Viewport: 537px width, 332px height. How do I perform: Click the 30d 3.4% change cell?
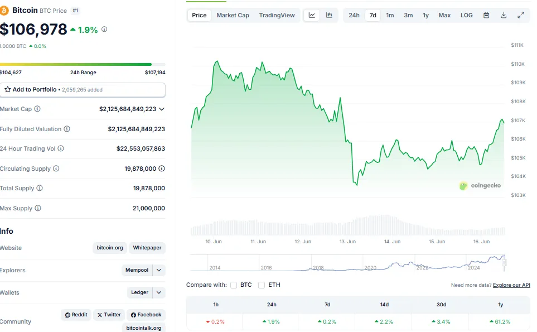pyautogui.click(x=441, y=322)
